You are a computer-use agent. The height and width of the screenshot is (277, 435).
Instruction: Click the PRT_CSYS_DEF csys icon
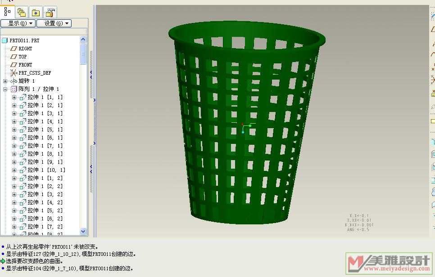[14, 73]
